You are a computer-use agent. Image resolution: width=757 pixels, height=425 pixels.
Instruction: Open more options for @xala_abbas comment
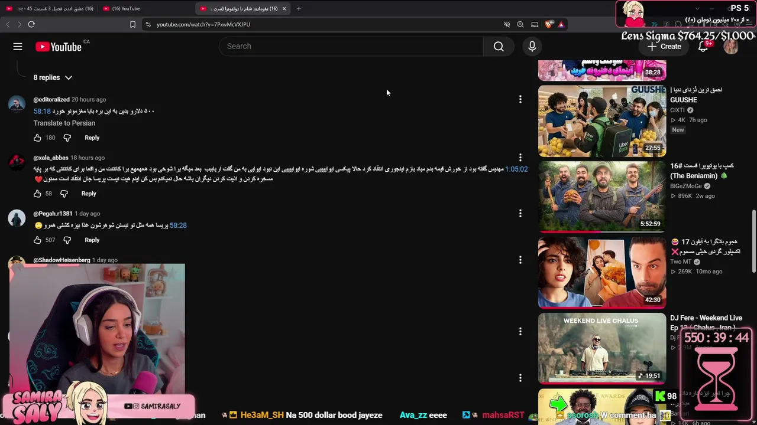(x=520, y=158)
